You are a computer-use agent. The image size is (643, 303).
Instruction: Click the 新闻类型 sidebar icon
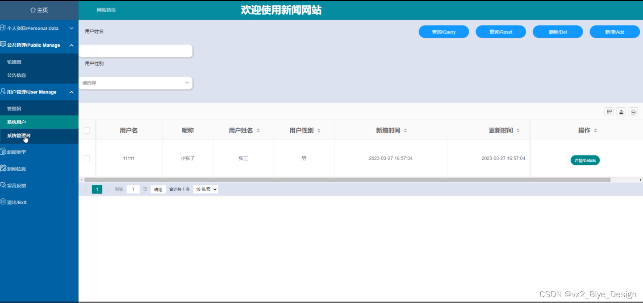pyautogui.click(x=3, y=151)
